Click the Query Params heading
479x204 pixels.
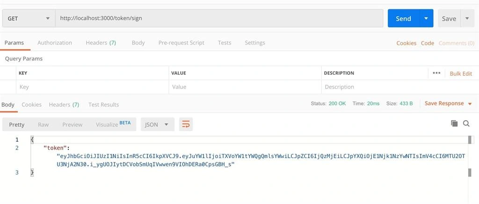(24, 58)
